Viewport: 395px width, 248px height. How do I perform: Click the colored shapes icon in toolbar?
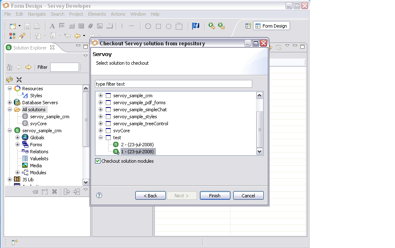click(12, 36)
